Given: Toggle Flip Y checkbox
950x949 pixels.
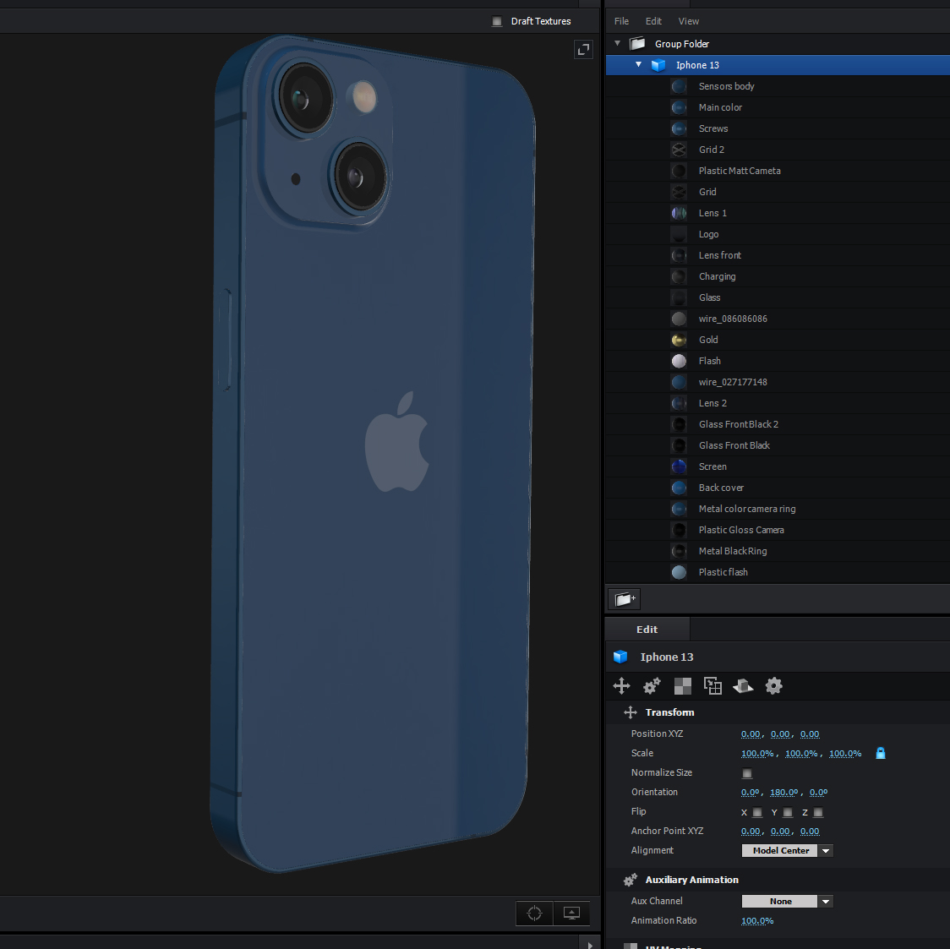Looking at the screenshot, I should (788, 812).
